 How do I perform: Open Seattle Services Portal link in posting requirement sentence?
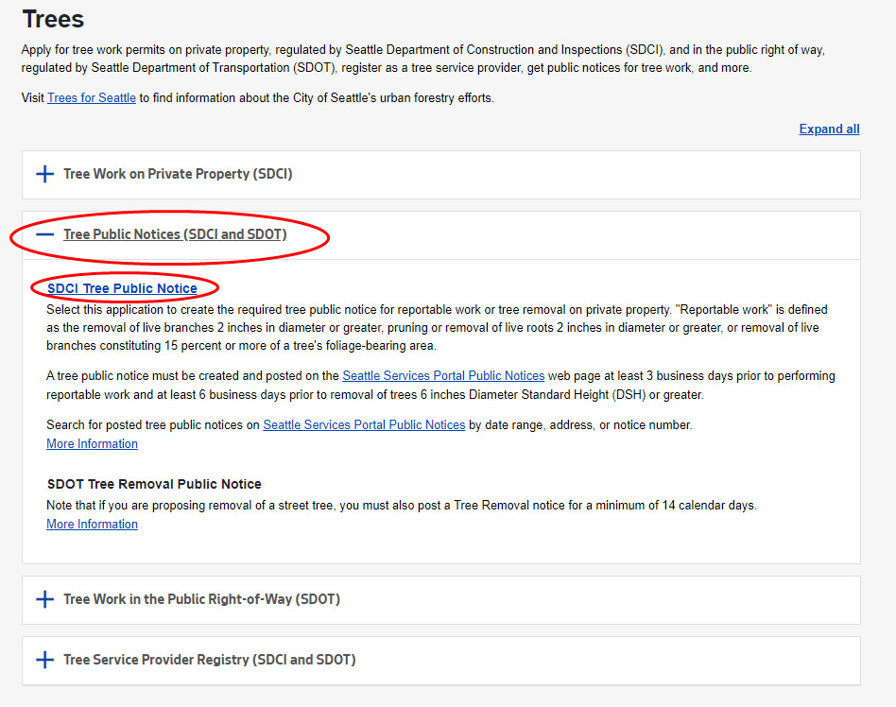click(x=443, y=376)
